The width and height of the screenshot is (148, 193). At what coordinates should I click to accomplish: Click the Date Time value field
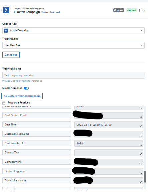point(109,125)
